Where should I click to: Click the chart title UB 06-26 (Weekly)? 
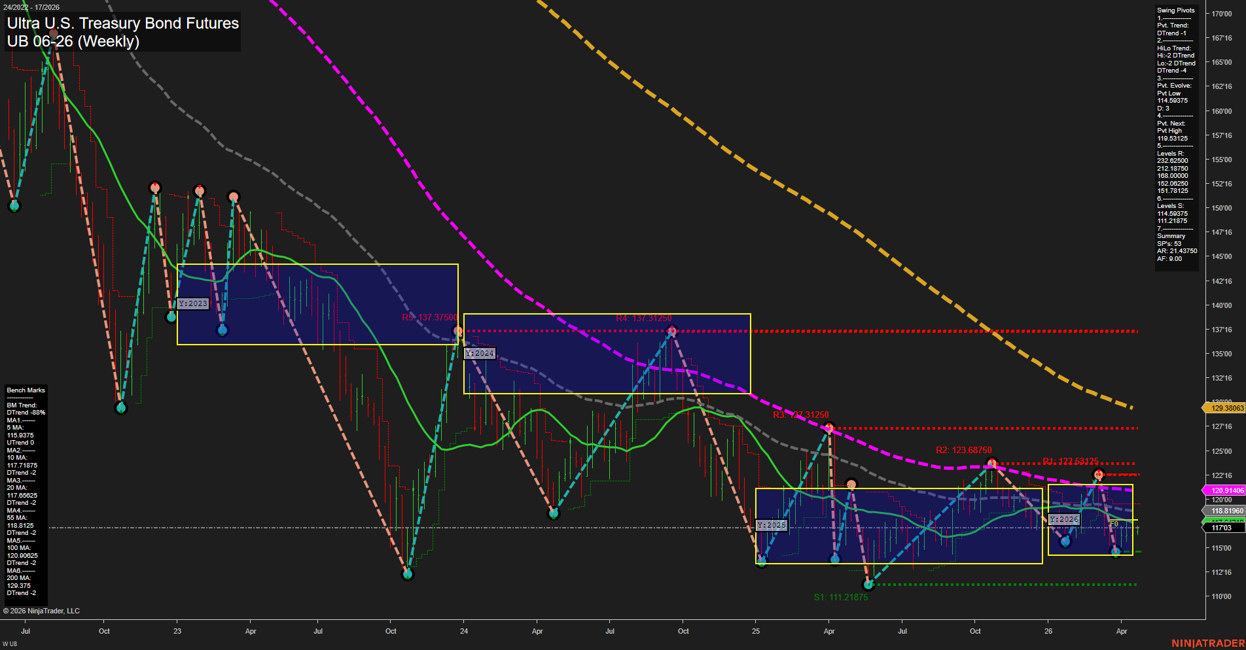pos(74,43)
